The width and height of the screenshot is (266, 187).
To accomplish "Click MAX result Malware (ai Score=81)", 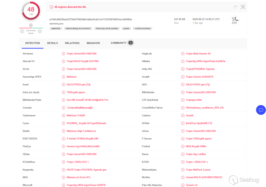I will pos(79,177).
